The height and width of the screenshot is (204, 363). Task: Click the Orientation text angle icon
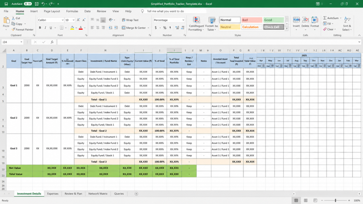[111, 20]
